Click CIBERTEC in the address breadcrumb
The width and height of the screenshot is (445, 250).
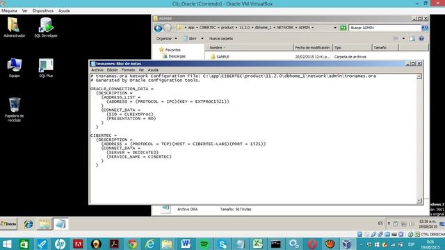click(x=207, y=28)
